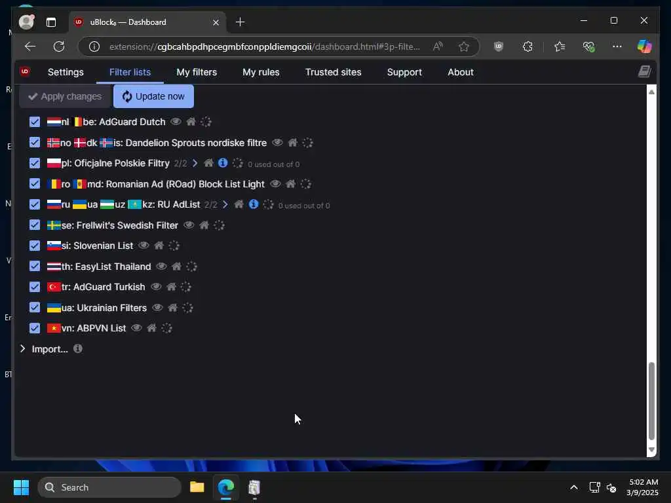The height and width of the screenshot is (503, 671).
Task: Open home icon for RU AdList
Action: [239, 204]
